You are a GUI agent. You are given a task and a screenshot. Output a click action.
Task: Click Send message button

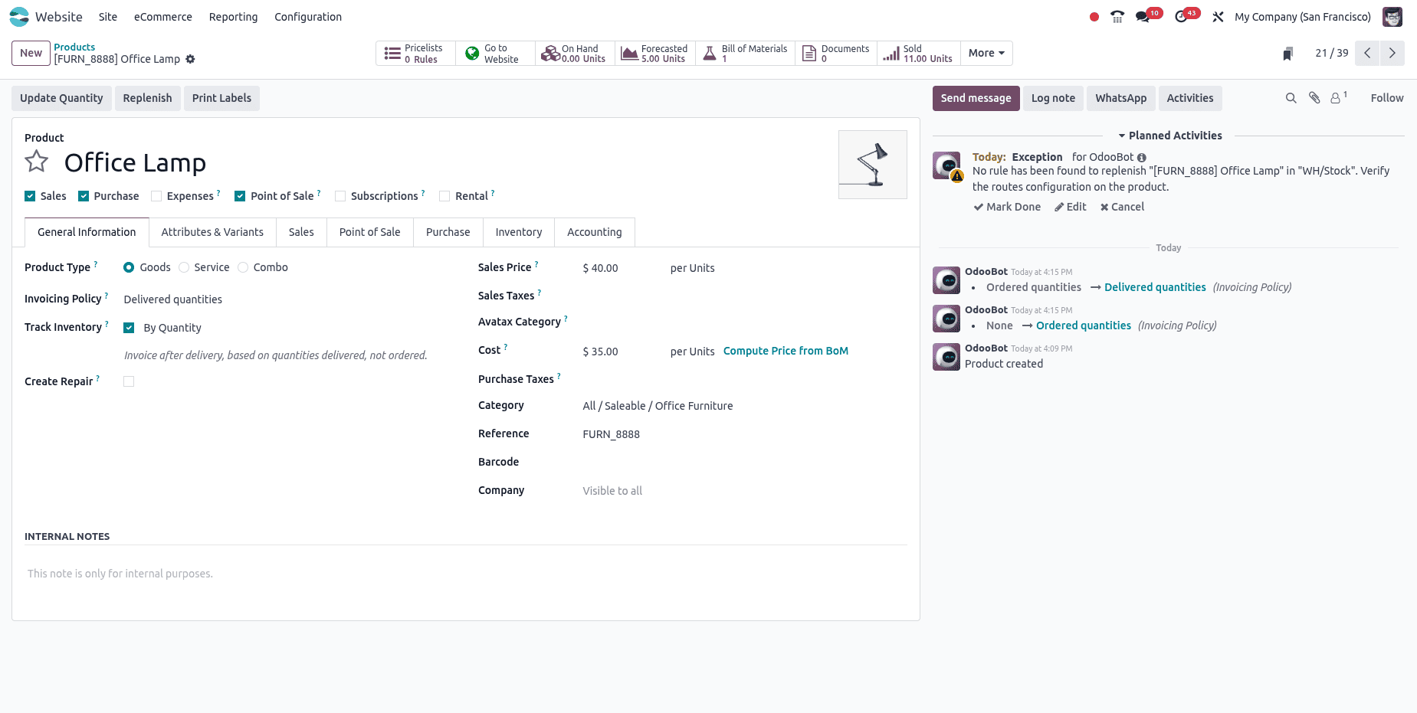coord(976,98)
